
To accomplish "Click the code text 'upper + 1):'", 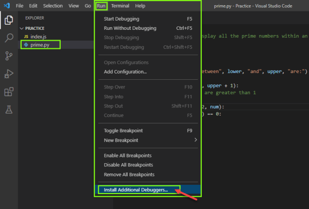I will click(222, 85).
